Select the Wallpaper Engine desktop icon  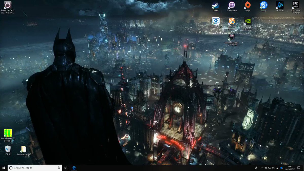coord(216,22)
